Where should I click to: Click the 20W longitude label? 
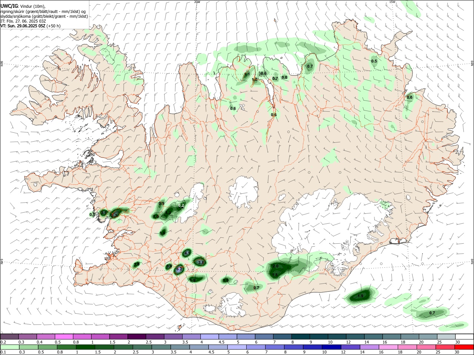point(197,2)
